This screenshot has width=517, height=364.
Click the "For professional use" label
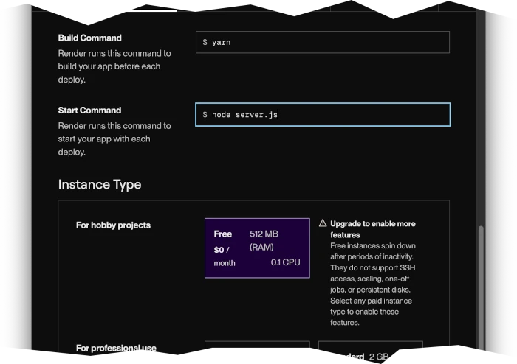tap(116, 348)
